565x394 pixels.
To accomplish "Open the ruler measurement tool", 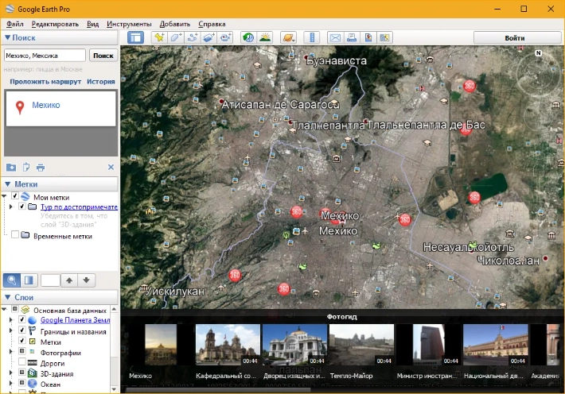I will [312, 37].
